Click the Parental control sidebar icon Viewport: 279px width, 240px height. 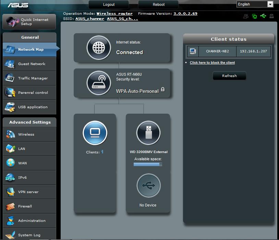(10, 92)
